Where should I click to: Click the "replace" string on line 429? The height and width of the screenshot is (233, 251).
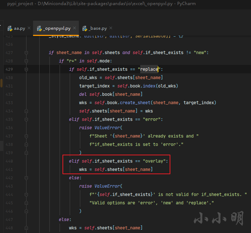coord(149,69)
